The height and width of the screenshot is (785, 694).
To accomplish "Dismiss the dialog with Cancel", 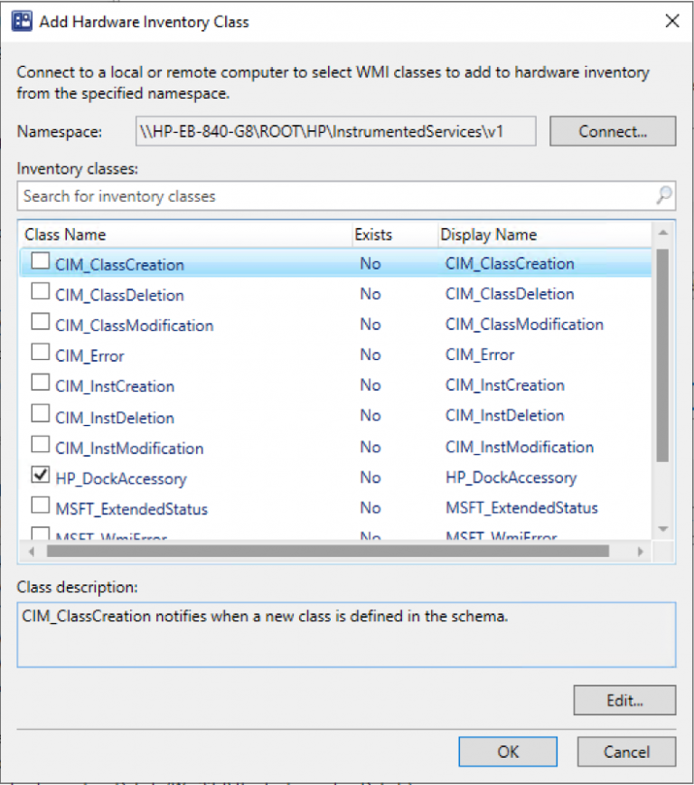I will coord(626,752).
